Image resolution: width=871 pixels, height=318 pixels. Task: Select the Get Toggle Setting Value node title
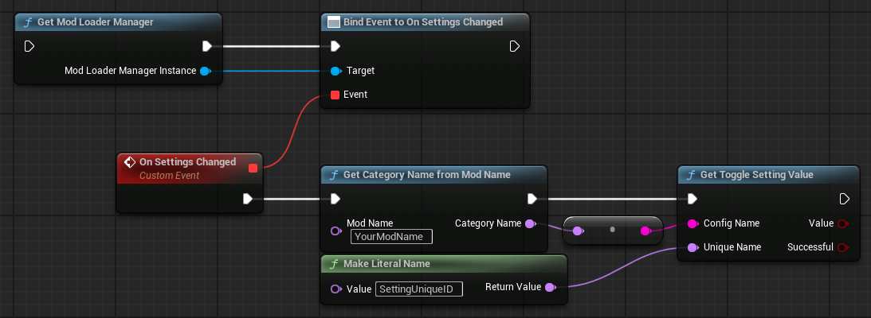pyautogui.click(x=757, y=175)
